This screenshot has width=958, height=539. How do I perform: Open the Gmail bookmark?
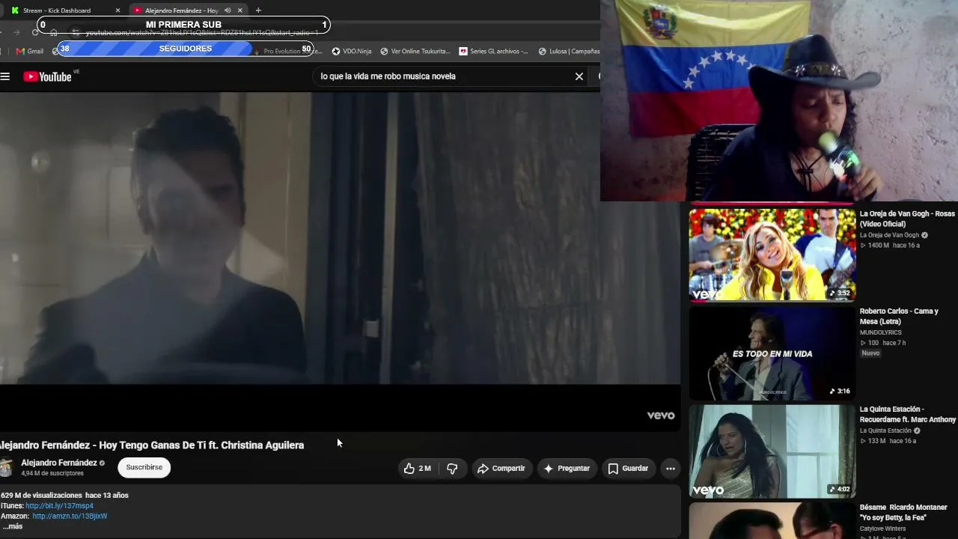click(x=30, y=51)
